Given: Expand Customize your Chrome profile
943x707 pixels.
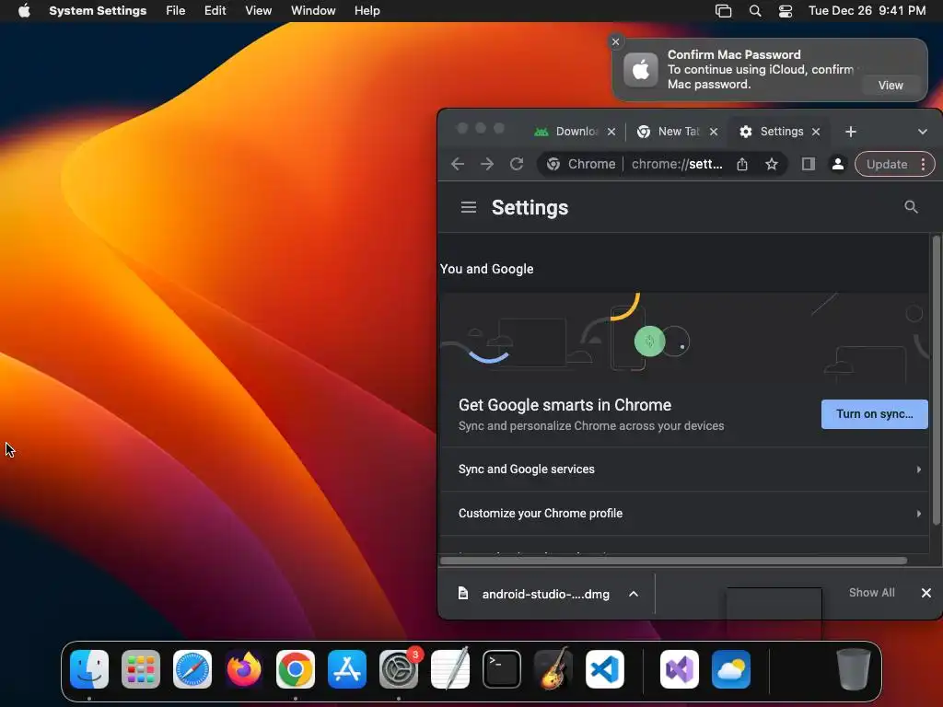Looking at the screenshot, I should click(x=684, y=514).
